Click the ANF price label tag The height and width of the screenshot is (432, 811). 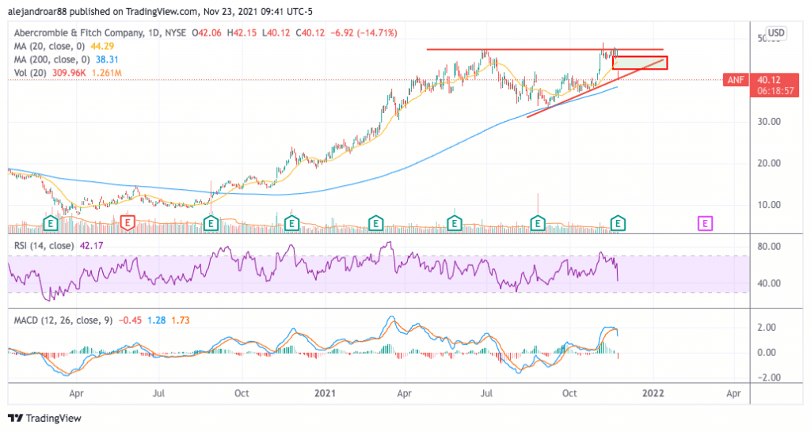tap(736, 80)
